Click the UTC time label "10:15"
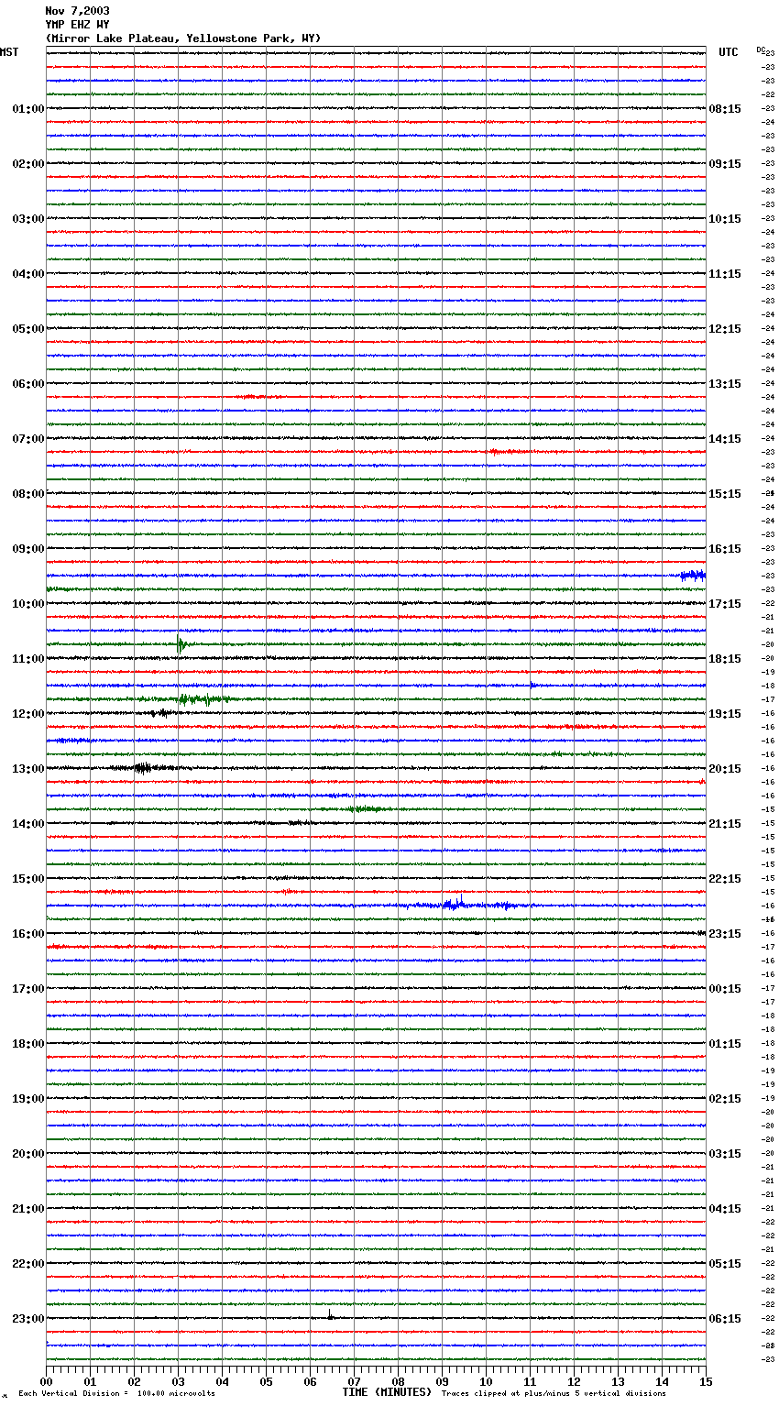 [725, 219]
